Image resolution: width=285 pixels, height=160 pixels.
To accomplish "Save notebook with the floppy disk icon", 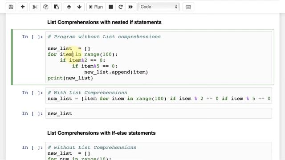I will click(11, 7).
